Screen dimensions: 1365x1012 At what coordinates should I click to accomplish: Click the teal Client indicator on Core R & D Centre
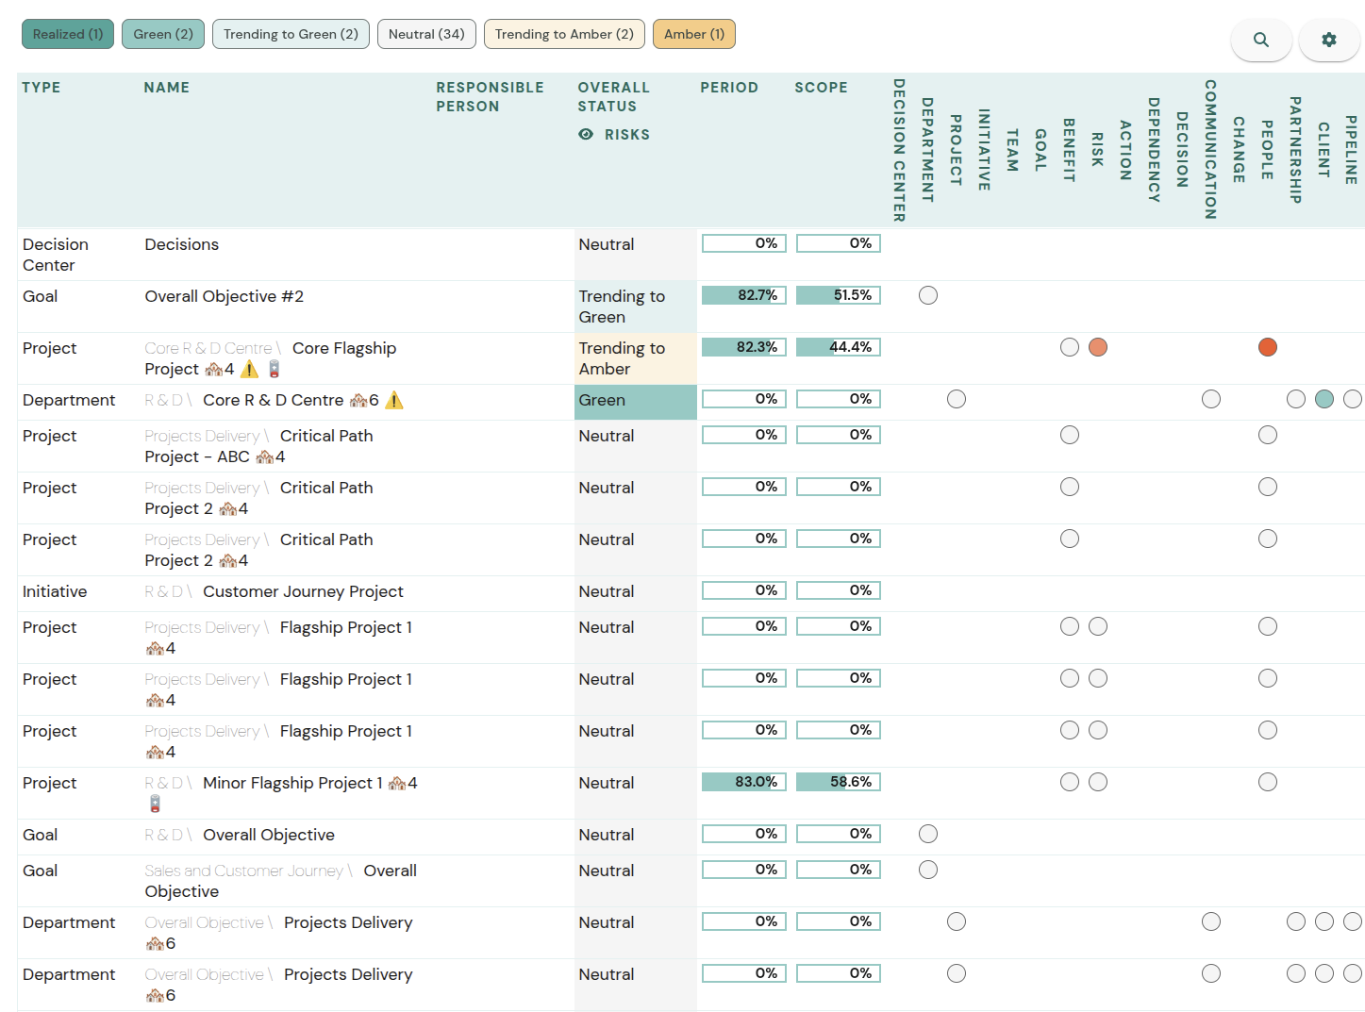tap(1324, 399)
